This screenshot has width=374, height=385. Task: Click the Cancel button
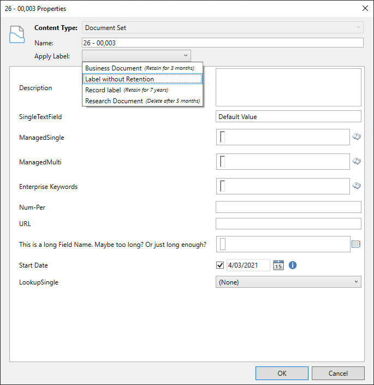338,373
